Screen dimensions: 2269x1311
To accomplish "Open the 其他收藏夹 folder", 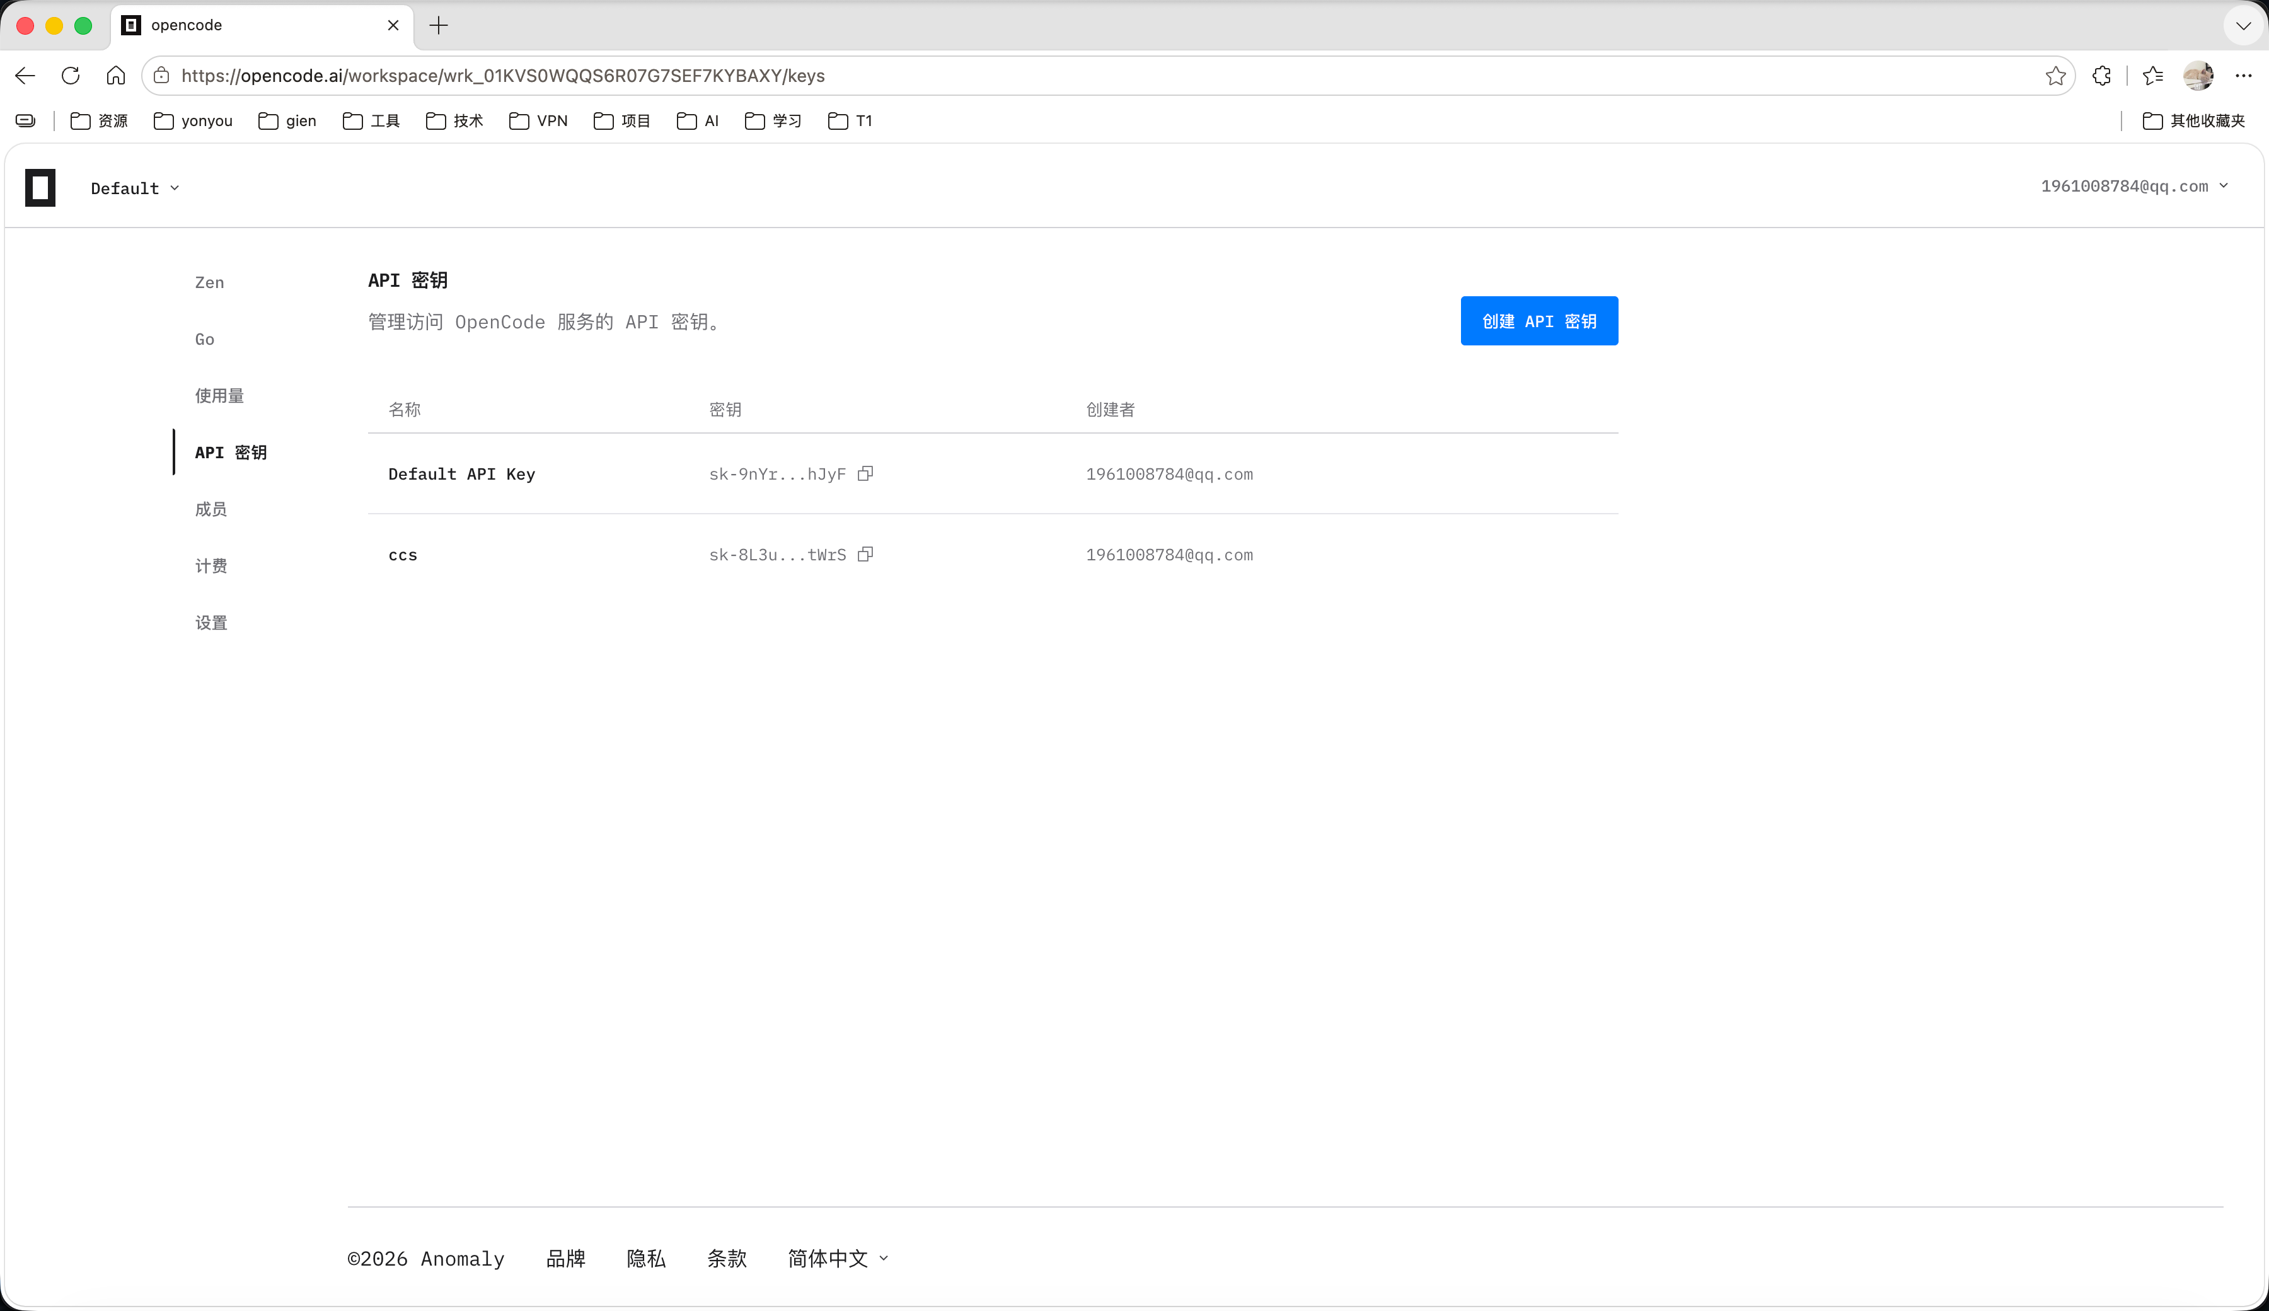I will click(x=2193, y=120).
